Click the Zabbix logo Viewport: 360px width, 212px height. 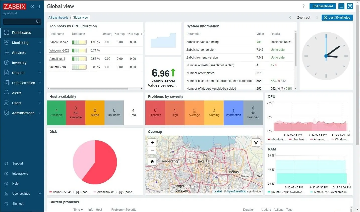coord(15,6)
